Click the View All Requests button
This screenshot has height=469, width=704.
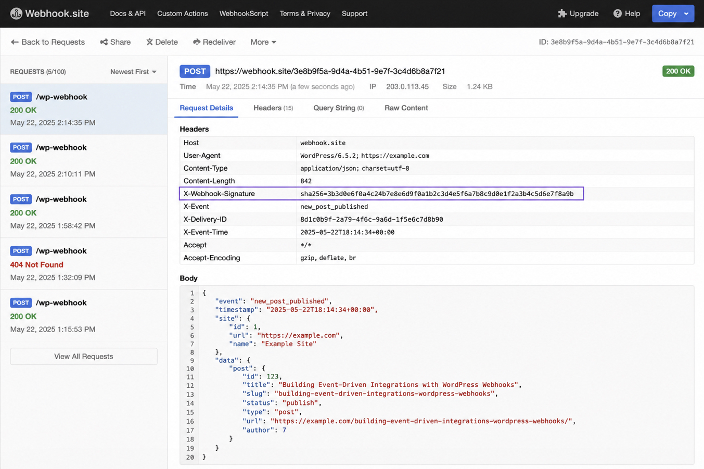click(x=84, y=357)
